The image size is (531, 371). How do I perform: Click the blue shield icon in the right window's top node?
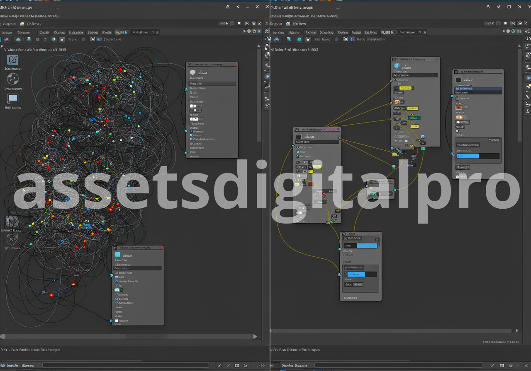pos(397,66)
